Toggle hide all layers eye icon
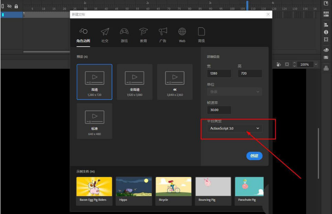332x214 pixels. point(9,6)
